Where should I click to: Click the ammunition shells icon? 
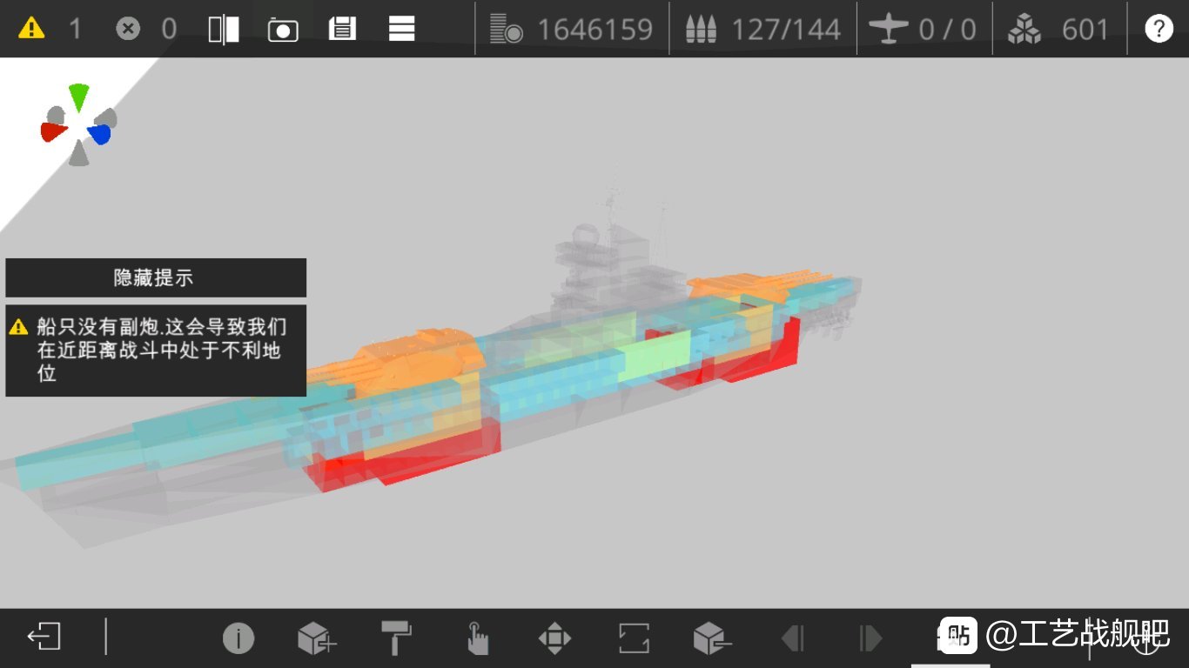[x=701, y=30]
